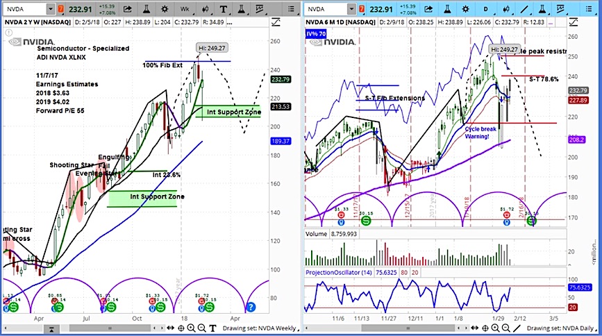Click red level-7 indicator in right chart
Image resolution: width=602 pixels, height=336 pixels.
tap(362, 9)
